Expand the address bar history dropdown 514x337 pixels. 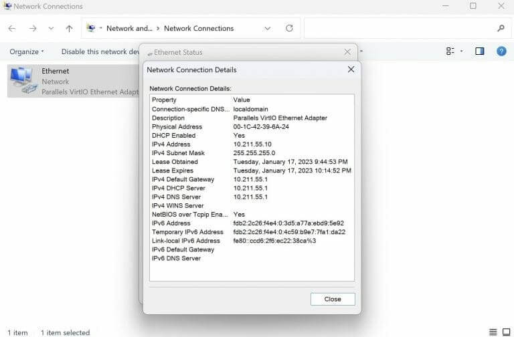tap(268, 29)
